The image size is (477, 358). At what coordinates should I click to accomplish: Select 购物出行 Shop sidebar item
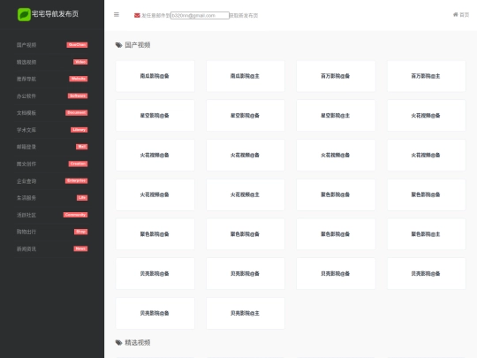click(x=52, y=232)
